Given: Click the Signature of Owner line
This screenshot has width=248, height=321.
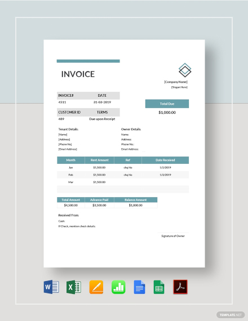Looking at the screenshot, I should pos(173,236).
